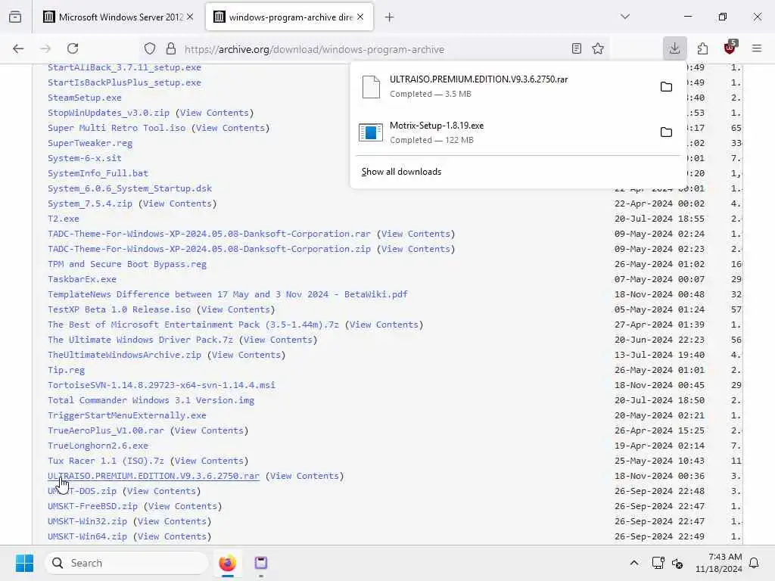Close the downloads panel via toolbar download icon
The height and width of the screenshot is (581, 775).
point(674,48)
